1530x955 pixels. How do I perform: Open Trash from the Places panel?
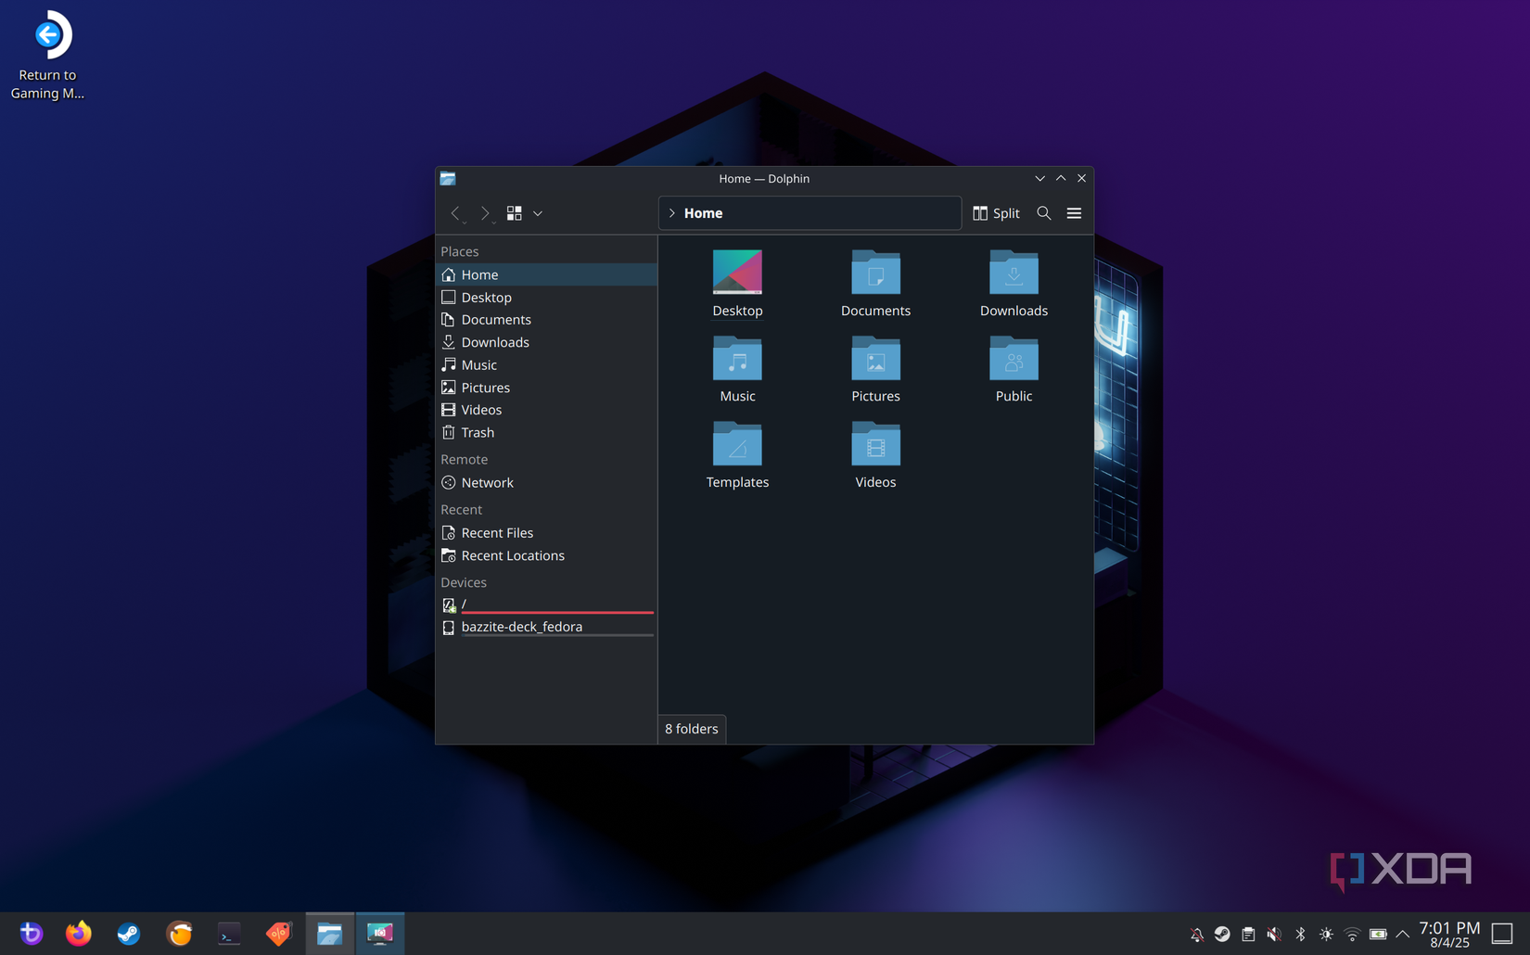pos(478,432)
